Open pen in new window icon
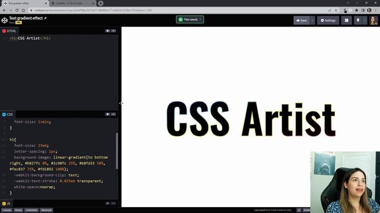 pos(299,210)
